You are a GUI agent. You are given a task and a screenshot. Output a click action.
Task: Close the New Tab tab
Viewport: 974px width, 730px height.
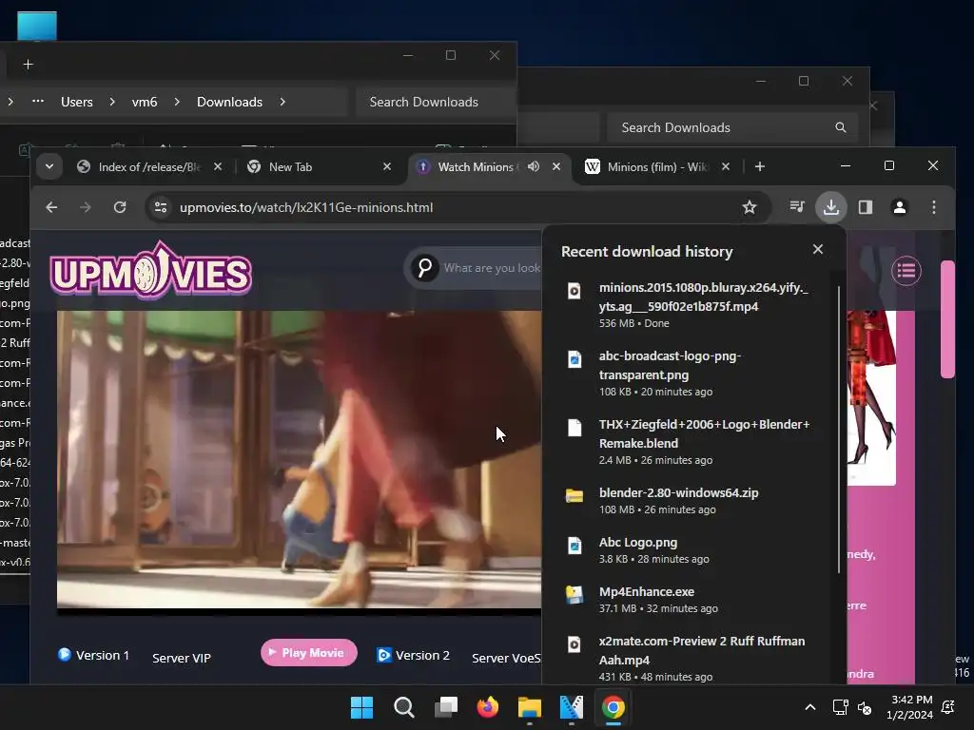point(387,166)
